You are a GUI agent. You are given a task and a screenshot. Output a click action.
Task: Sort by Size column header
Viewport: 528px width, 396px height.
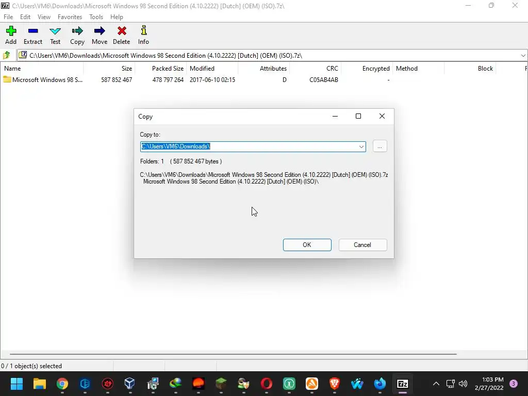(x=109, y=69)
